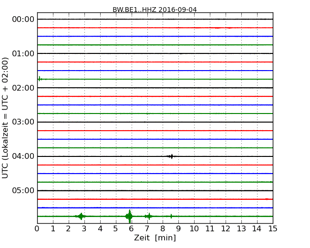The width and height of the screenshot is (310, 248).
Task: Click x-axis tick label 2
Action: (x=68, y=229)
